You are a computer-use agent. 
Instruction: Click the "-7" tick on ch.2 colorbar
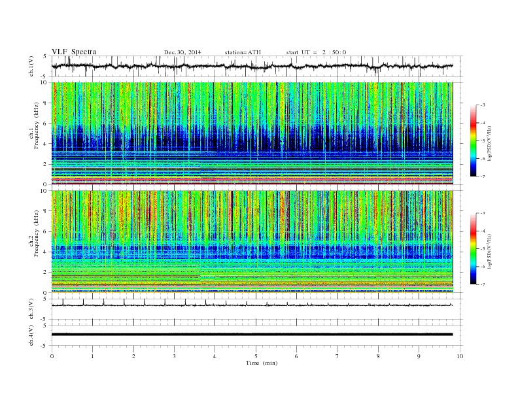click(x=483, y=284)
